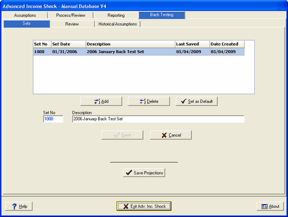The height and width of the screenshot is (217, 288).
Task: Click Set as Default button
Action: pos(197,101)
